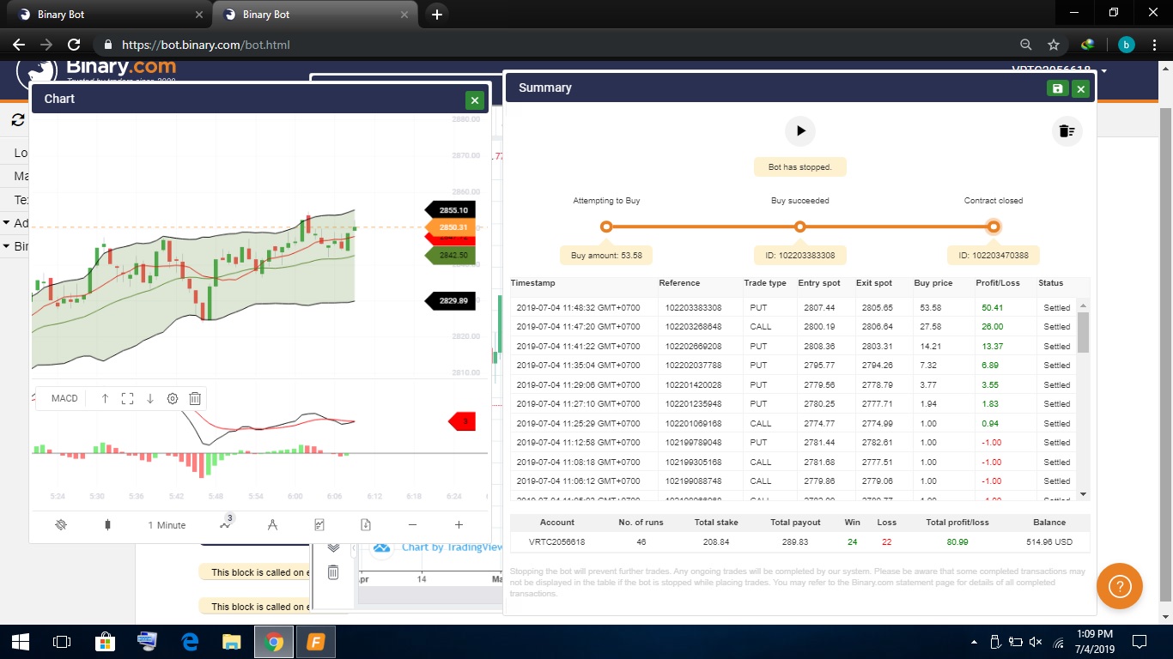Viewport: 1173px width, 659px height.
Task: Click the Profit/Loss column header
Action: point(998,283)
